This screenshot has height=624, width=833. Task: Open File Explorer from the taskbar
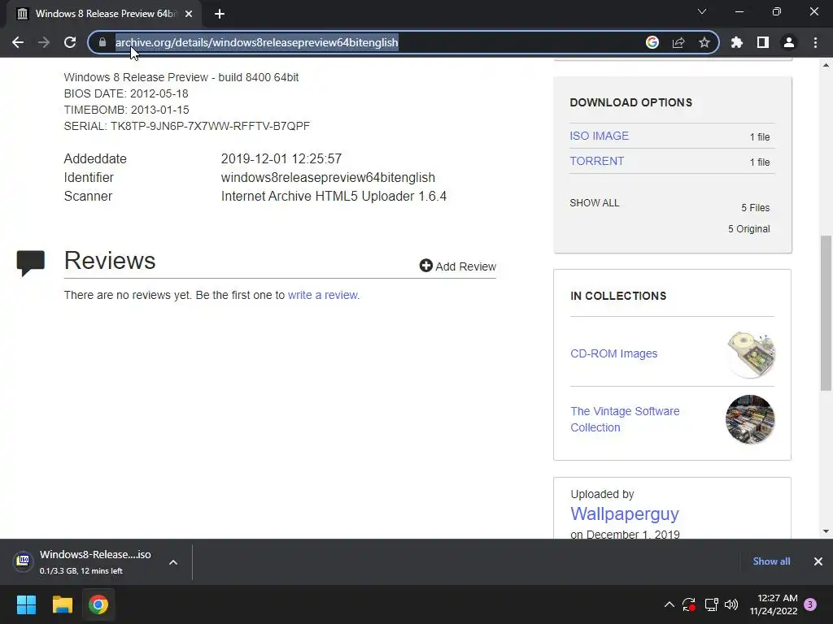tap(62, 604)
